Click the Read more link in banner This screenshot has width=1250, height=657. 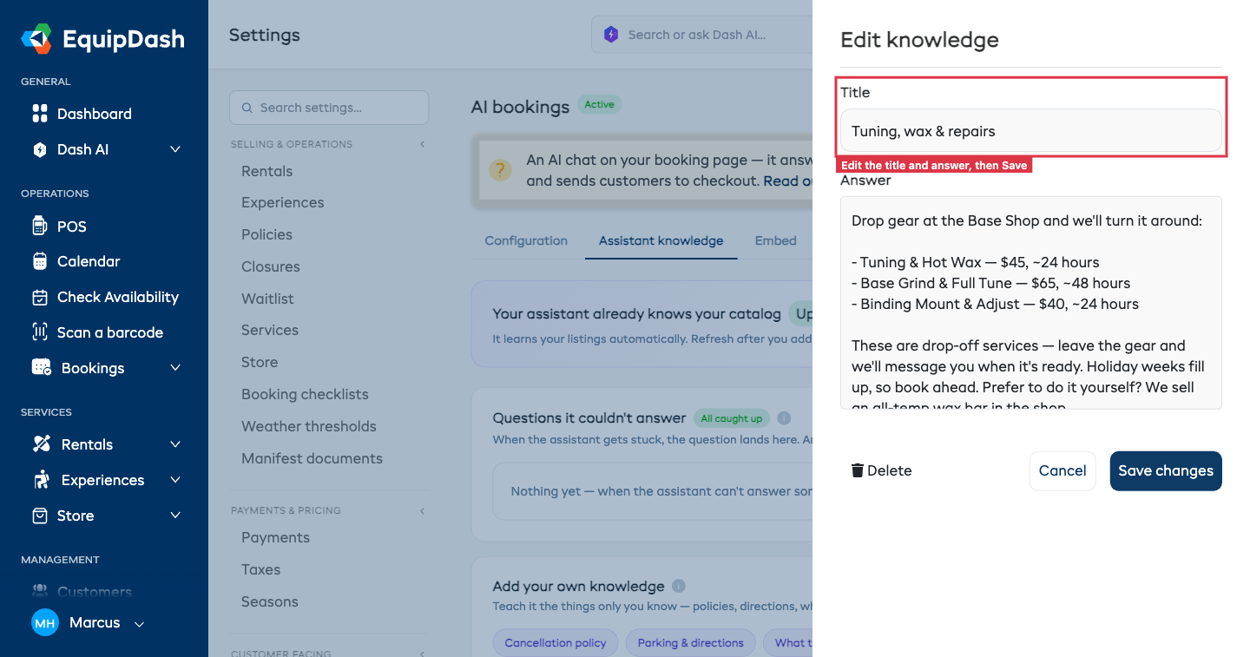tap(788, 181)
